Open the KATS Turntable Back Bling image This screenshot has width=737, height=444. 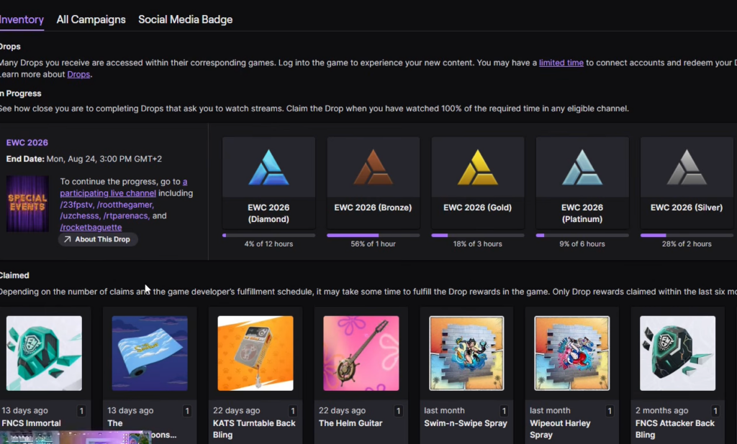click(256, 353)
